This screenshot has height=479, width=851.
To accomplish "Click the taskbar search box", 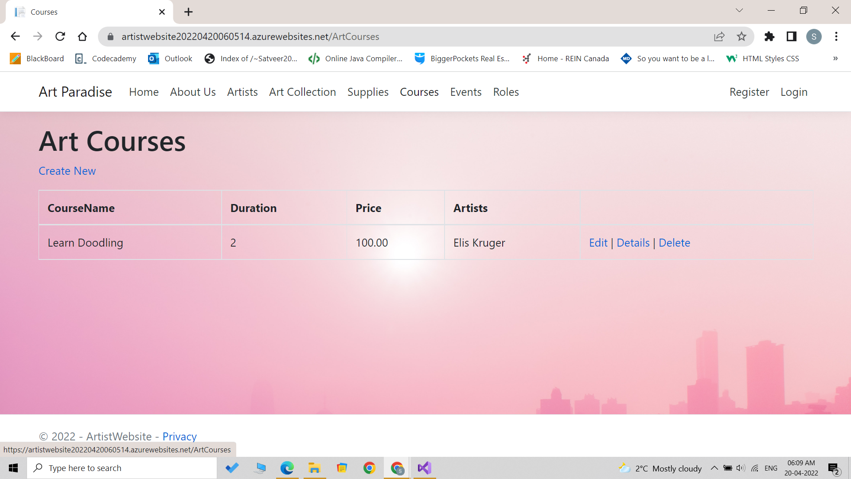I will tap(122, 468).
